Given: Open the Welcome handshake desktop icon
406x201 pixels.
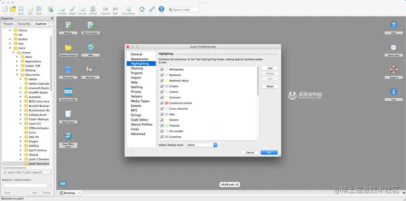Looking at the screenshot, I should click(91, 70).
